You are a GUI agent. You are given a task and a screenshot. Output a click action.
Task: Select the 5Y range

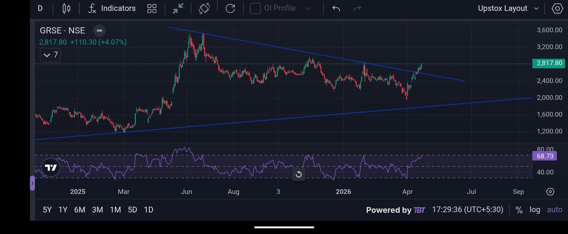pyautogui.click(x=47, y=210)
